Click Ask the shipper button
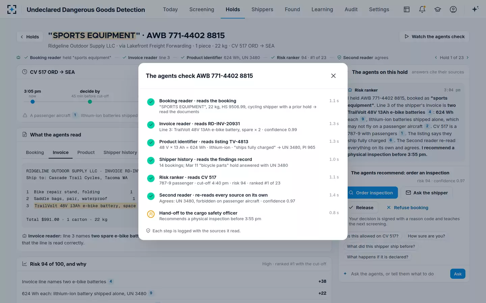The image size is (486, 303). click(x=427, y=193)
